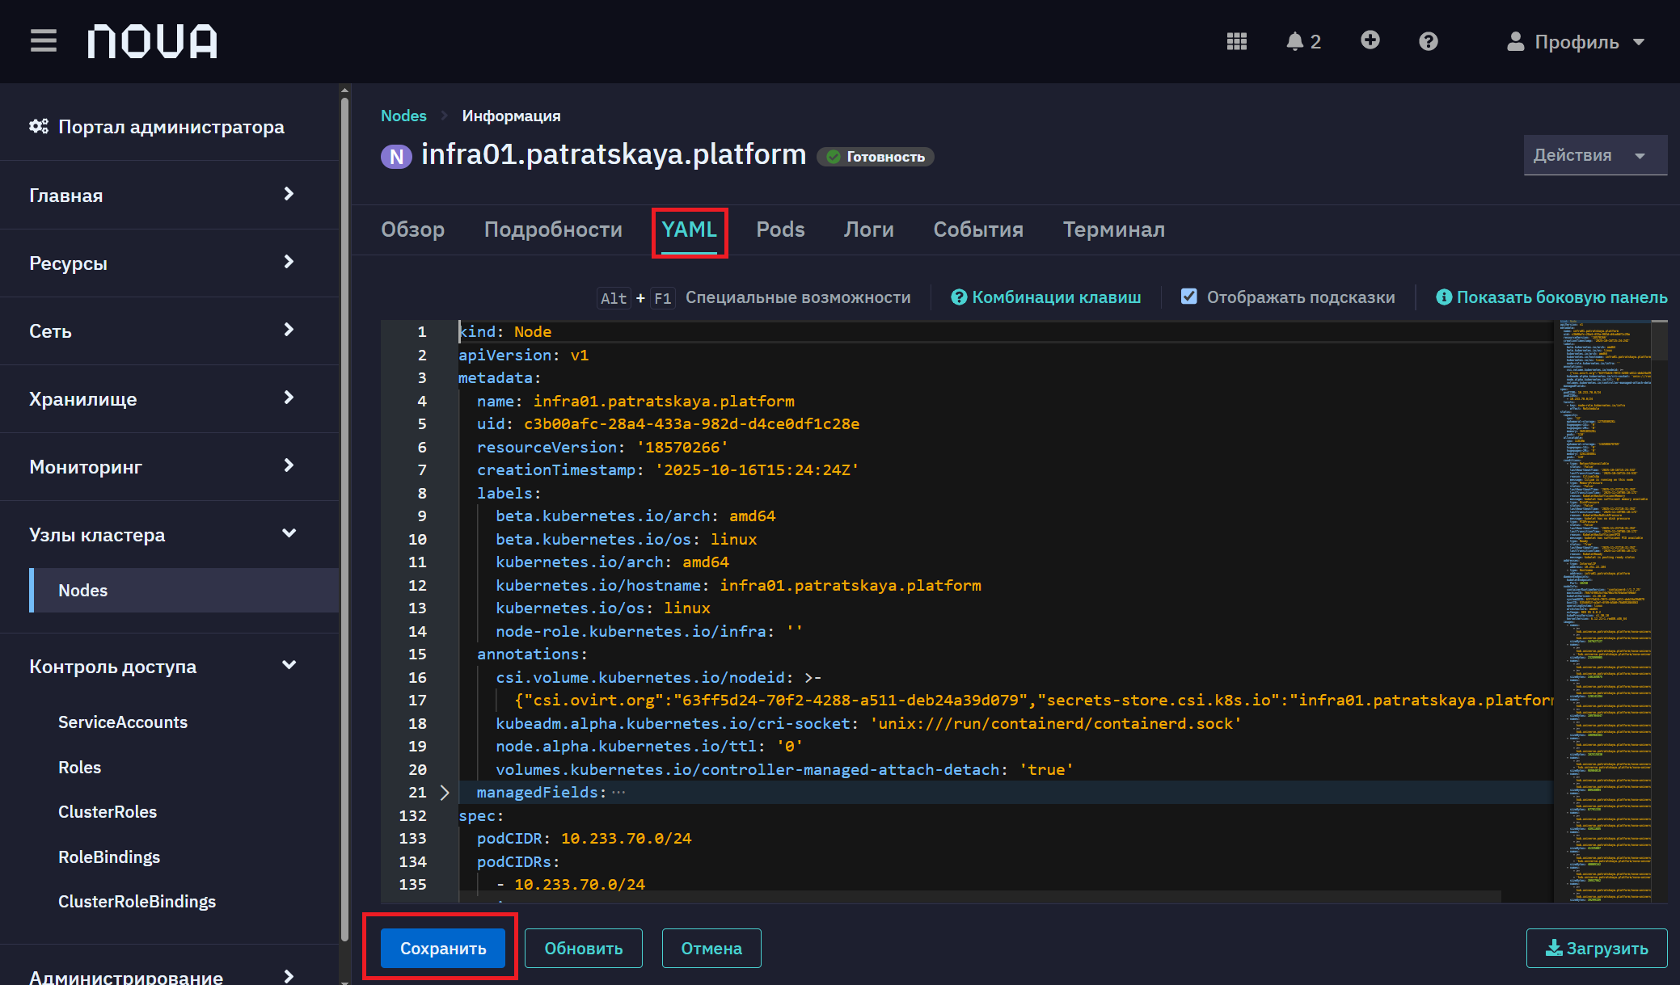Click the administrator portal gears icon
The image size is (1680, 985).
(x=39, y=126)
